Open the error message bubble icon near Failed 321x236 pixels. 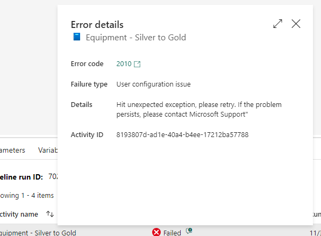tap(189, 231)
